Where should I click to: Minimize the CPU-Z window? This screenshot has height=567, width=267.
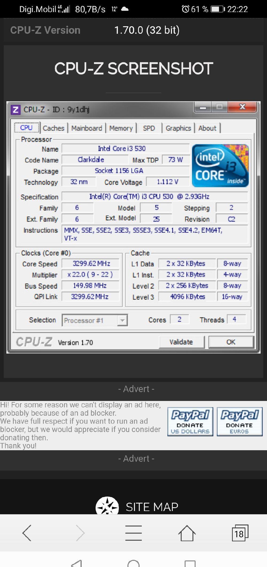[x=203, y=108]
